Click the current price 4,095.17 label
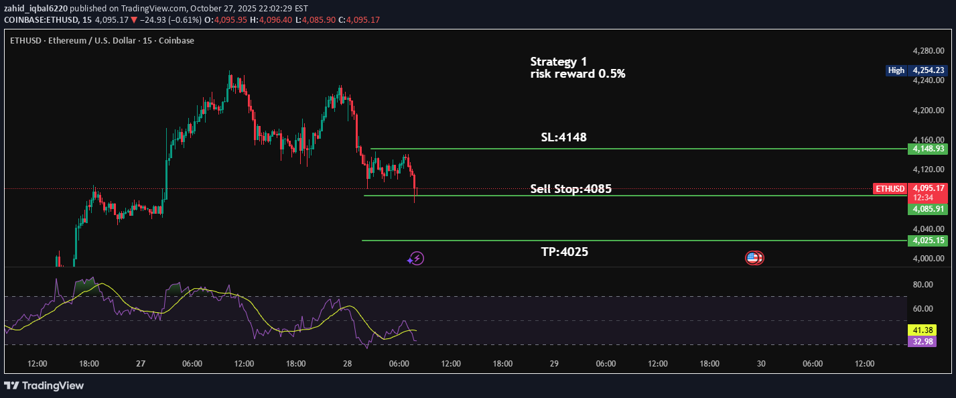 click(927, 189)
